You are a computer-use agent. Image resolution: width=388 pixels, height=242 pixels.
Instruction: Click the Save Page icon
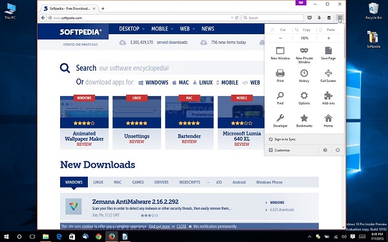329,50
